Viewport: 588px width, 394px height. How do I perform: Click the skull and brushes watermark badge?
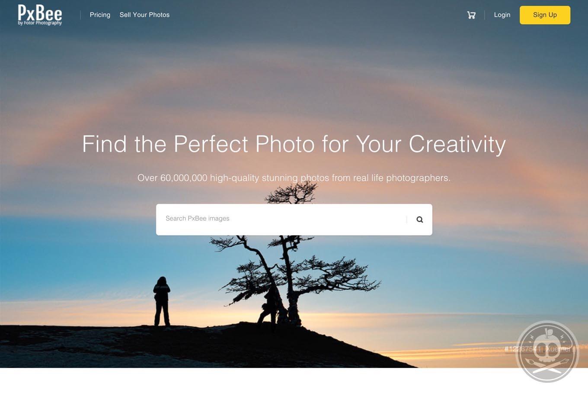pos(547,352)
